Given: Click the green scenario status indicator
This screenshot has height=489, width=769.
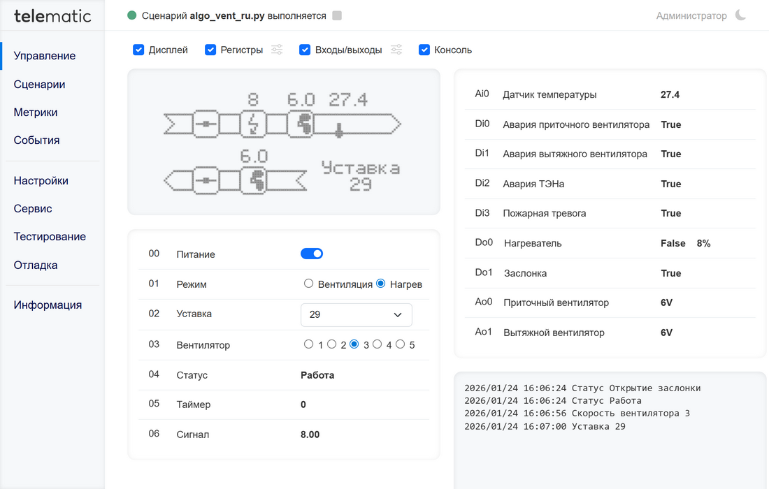Looking at the screenshot, I should point(132,15).
